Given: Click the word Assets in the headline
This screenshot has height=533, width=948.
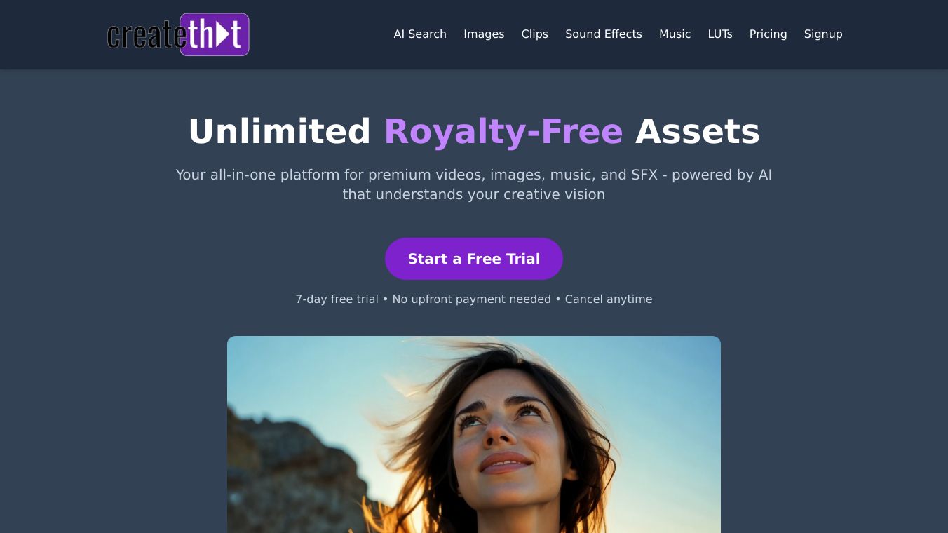Looking at the screenshot, I should [697, 131].
